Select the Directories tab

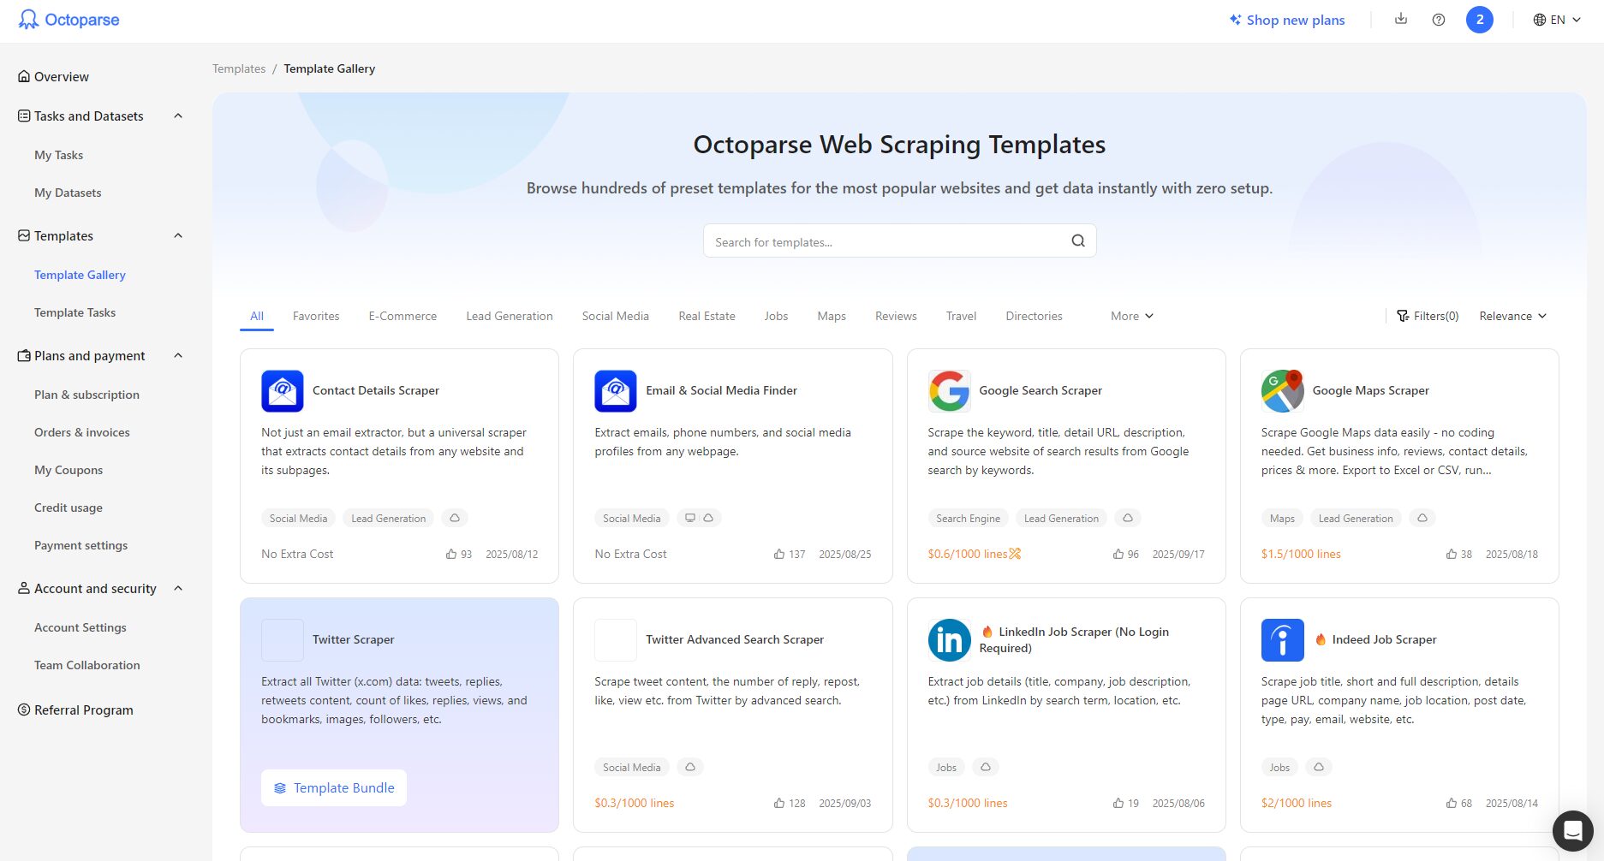click(x=1034, y=316)
